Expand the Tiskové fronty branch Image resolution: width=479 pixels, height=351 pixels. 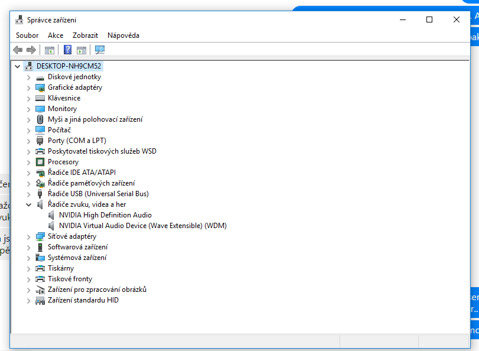29,279
